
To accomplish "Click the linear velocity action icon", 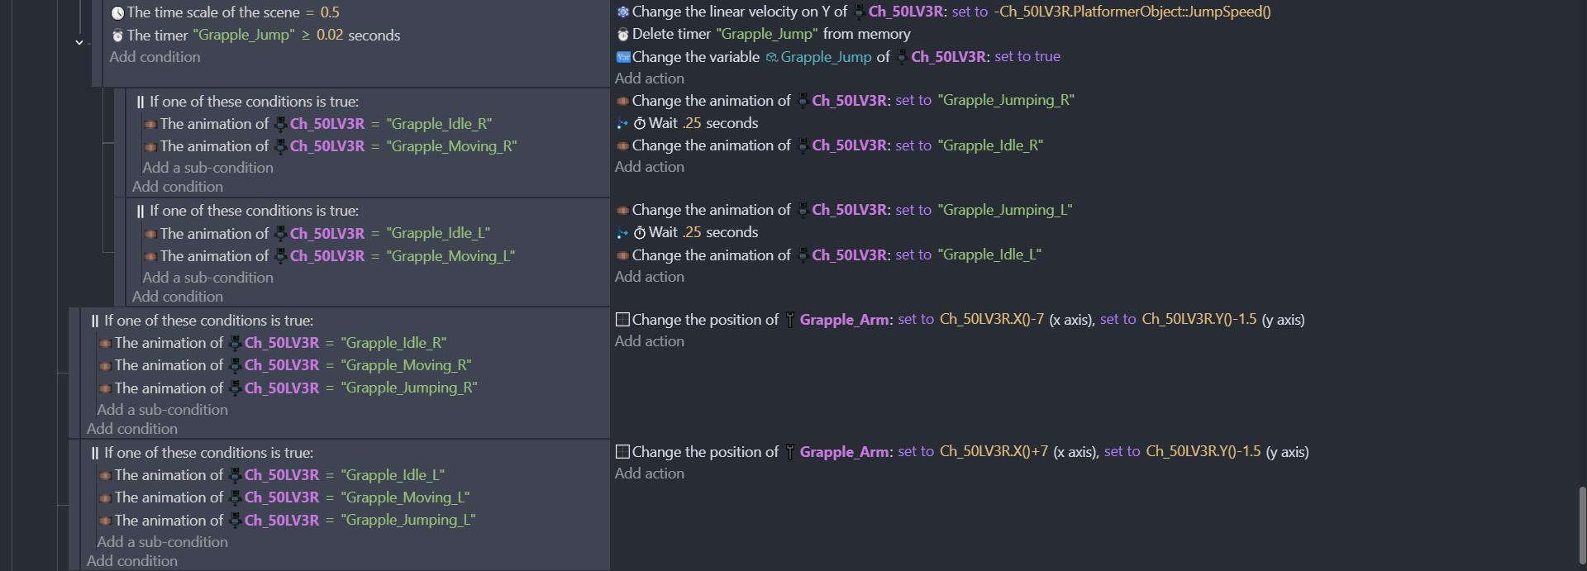I will pos(623,12).
